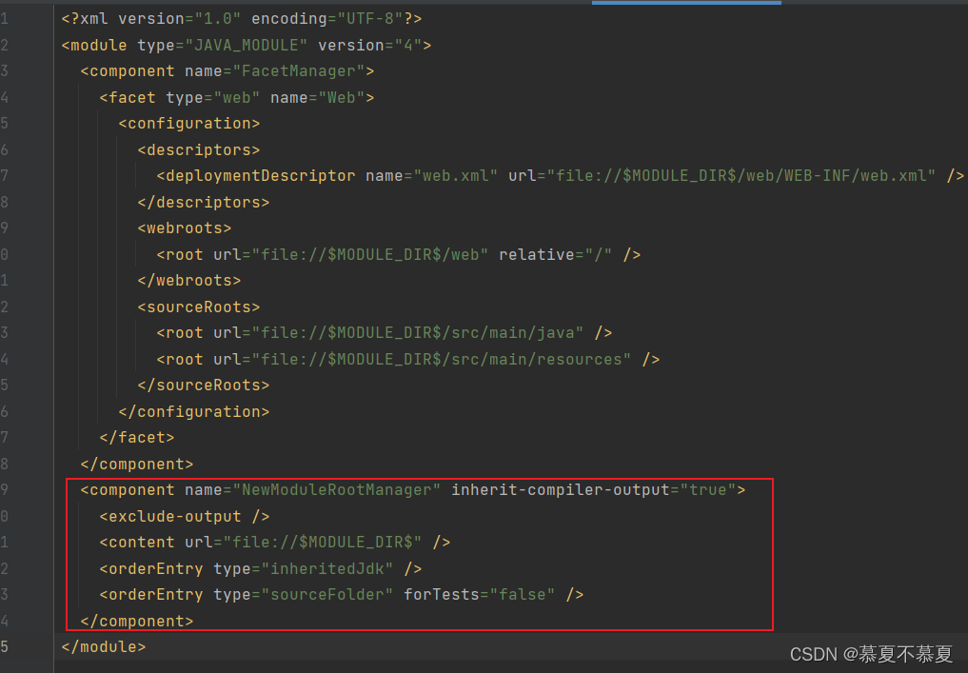Image resolution: width=968 pixels, height=673 pixels.
Task: Click the WEB-INF/web.xml file URL value
Action: [741, 176]
